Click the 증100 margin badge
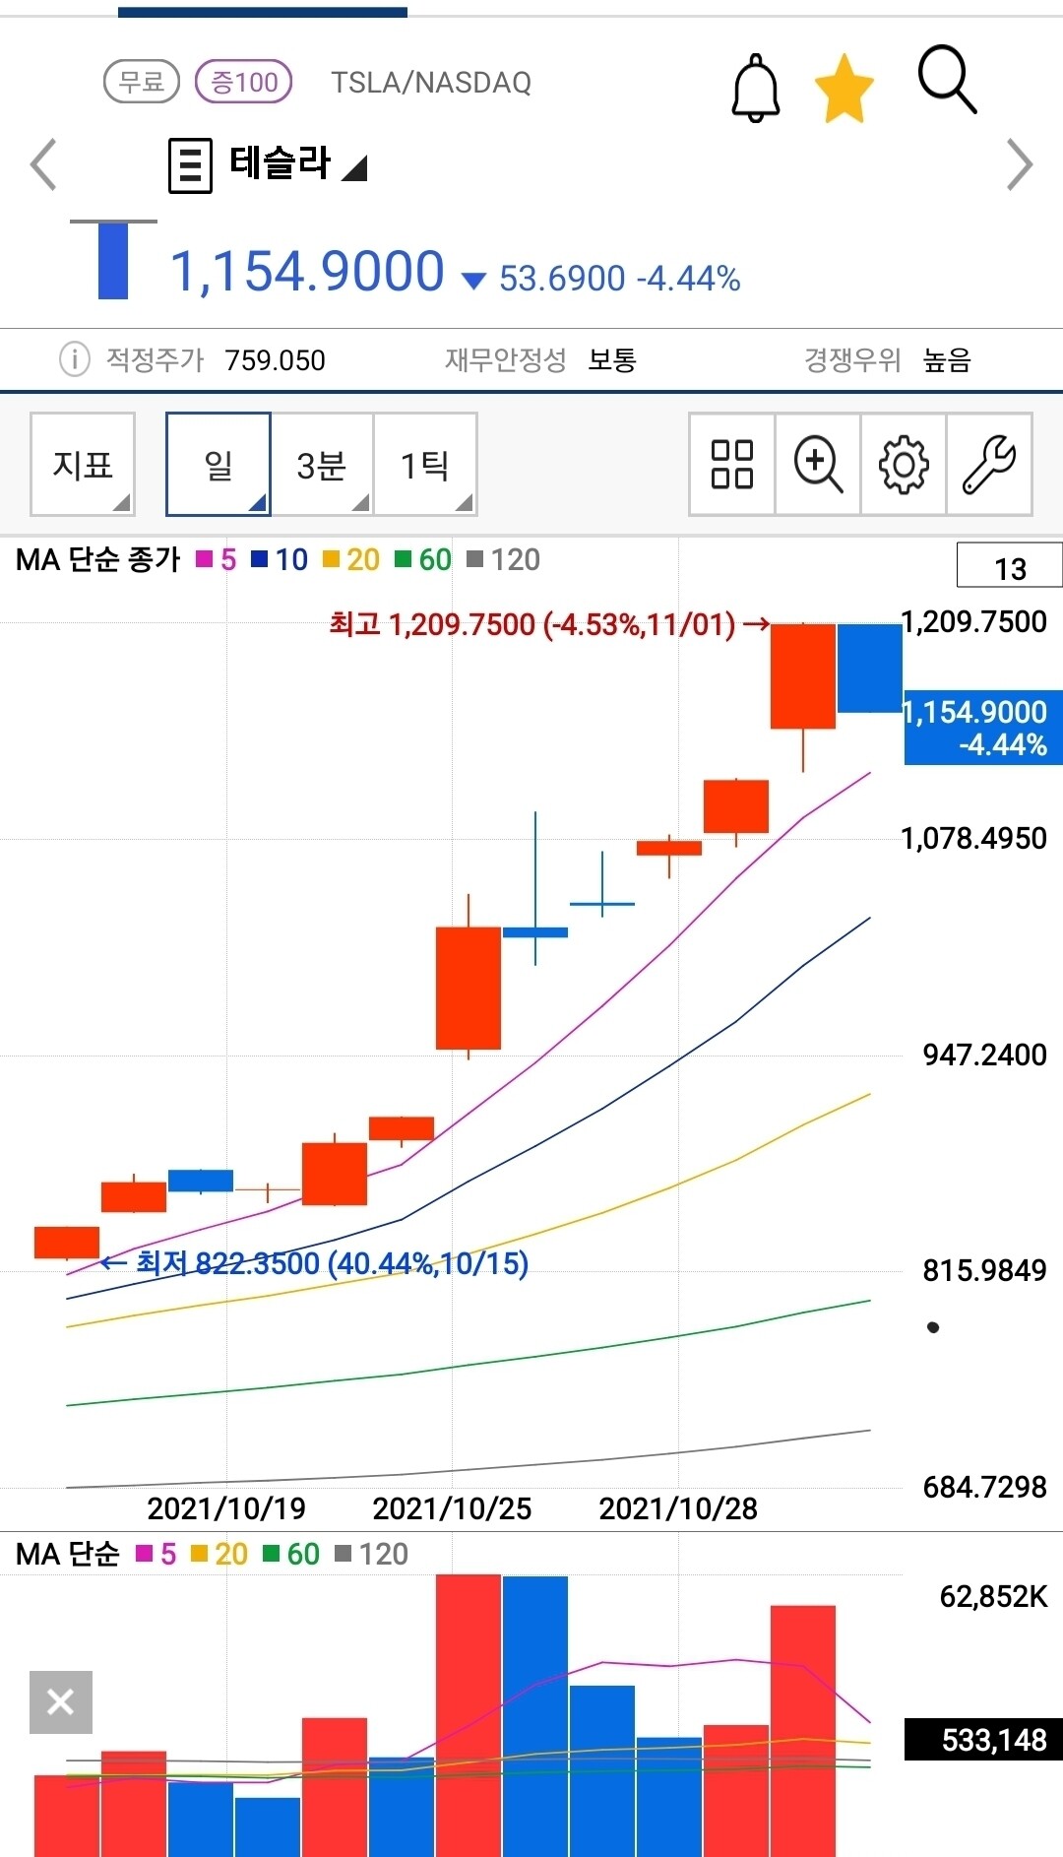The width and height of the screenshot is (1063, 1857). click(244, 82)
